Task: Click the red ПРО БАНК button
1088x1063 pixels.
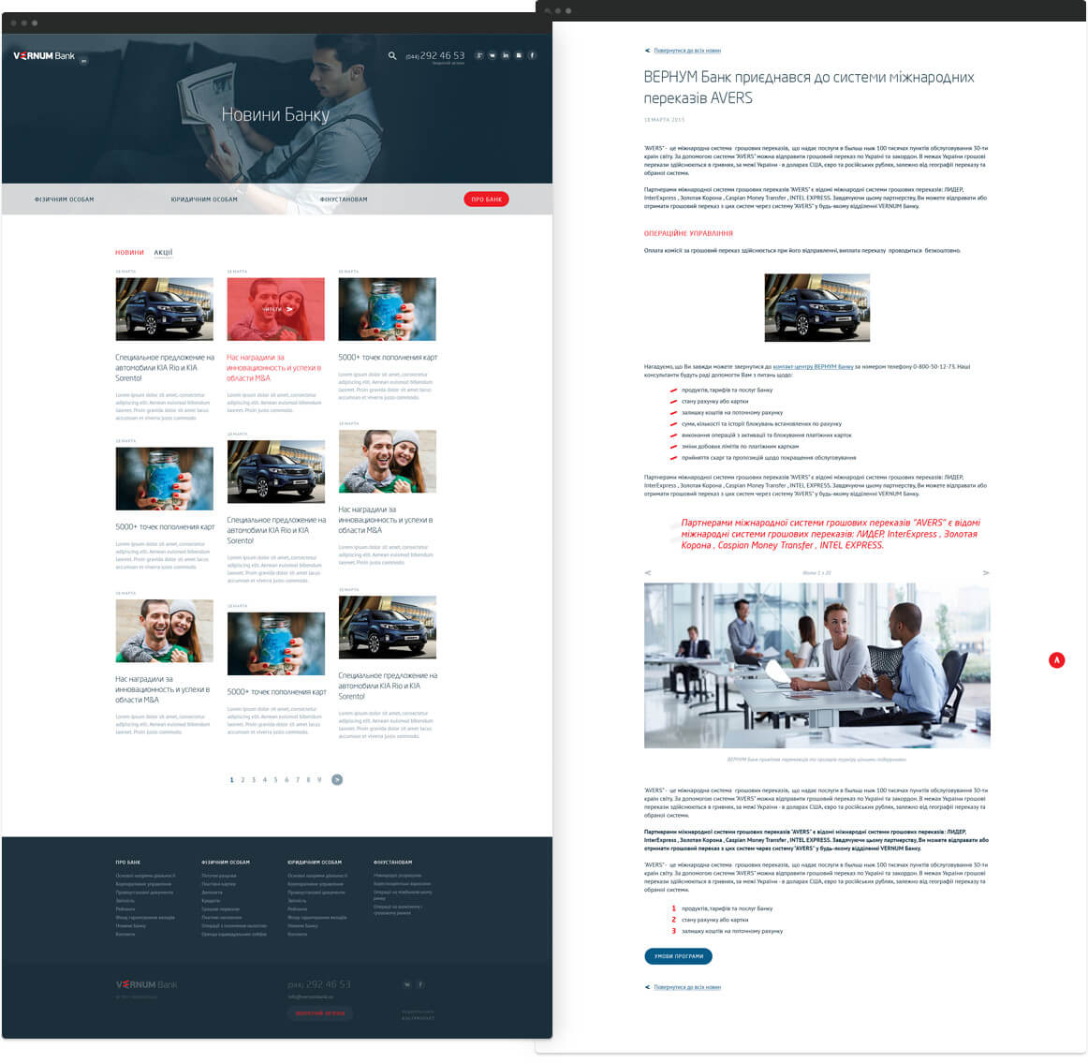Action: coord(486,199)
